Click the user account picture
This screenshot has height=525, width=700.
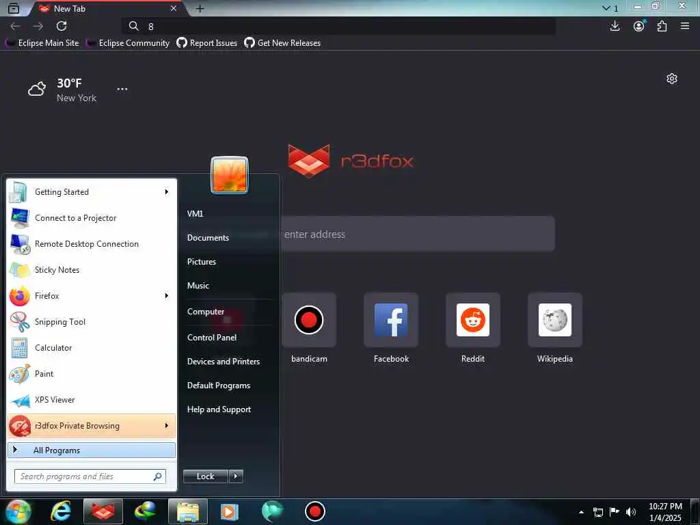point(230,174)
